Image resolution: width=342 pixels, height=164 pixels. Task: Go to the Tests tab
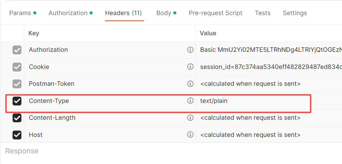tap(262, 13)
